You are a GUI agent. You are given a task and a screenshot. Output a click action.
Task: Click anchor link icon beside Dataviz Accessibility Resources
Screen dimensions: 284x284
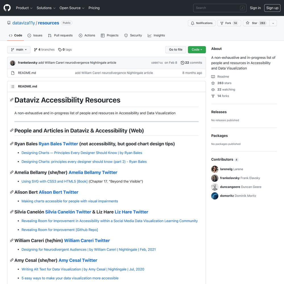pyautogui.click(x=12, y=100)
